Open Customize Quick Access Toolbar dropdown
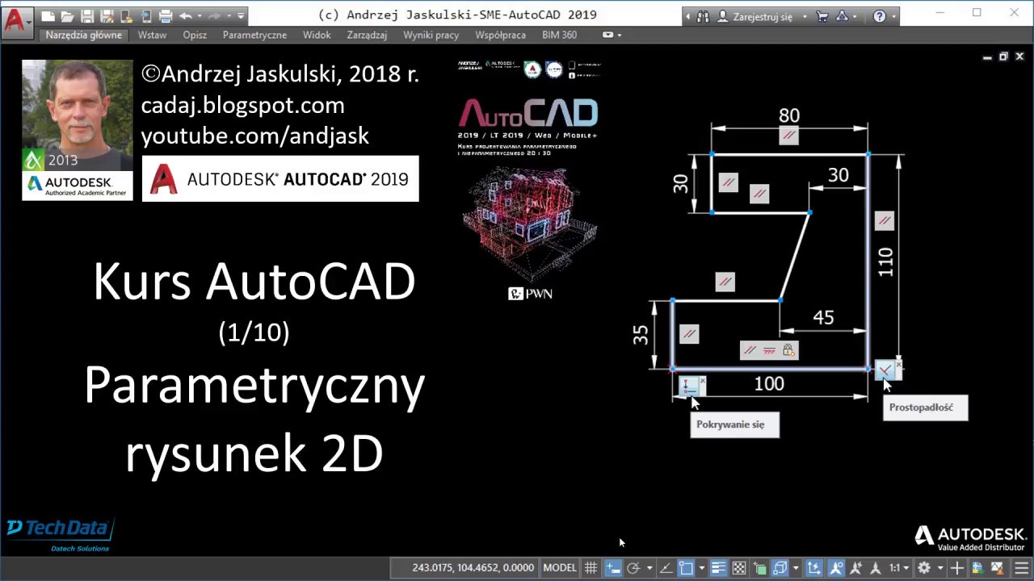1034x581 pixels. 241,16
